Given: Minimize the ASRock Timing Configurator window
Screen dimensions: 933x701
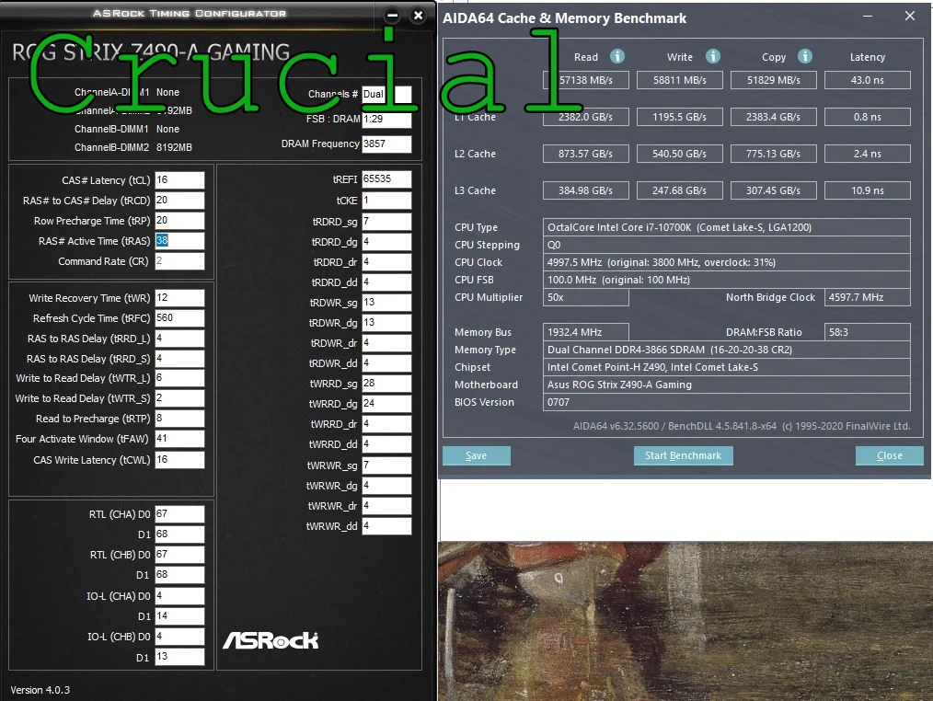Looking at the screenshot, I should pyautogui.click(x=392, y=16).
